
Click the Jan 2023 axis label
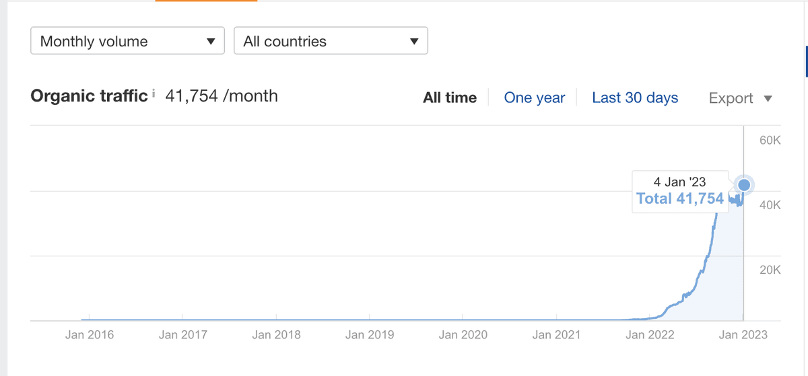point(743,334)
